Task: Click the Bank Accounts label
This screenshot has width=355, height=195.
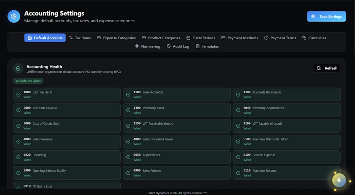Action: click(153, 92)
